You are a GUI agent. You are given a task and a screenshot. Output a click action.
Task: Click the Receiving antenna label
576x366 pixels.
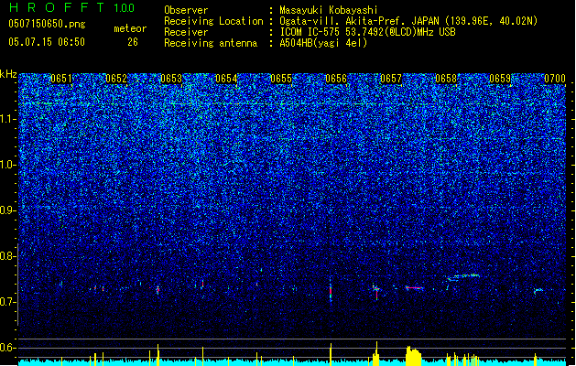pos(211,43)
